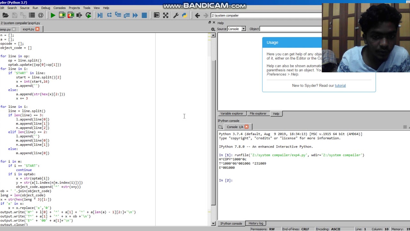Viewport: 410px width, 231px height.
Task: Close the Console 1/A tab
Action: click(246, 127)
